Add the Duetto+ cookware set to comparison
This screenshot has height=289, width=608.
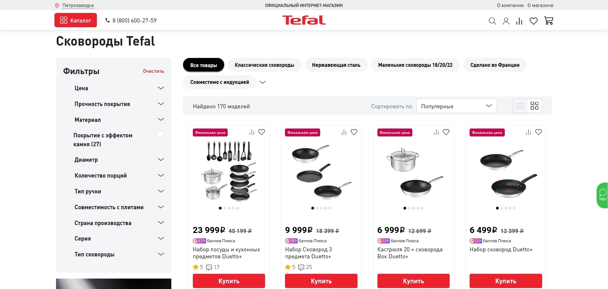[x=251, y=132]
